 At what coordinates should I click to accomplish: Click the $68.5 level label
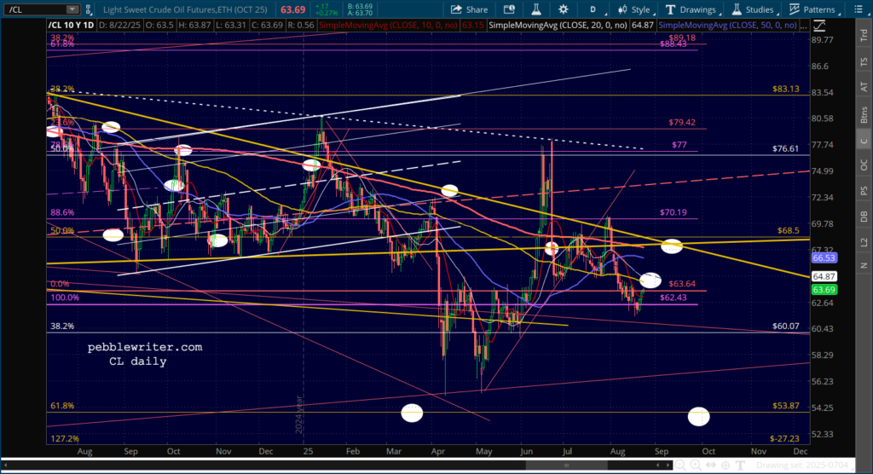coord(789,230)
